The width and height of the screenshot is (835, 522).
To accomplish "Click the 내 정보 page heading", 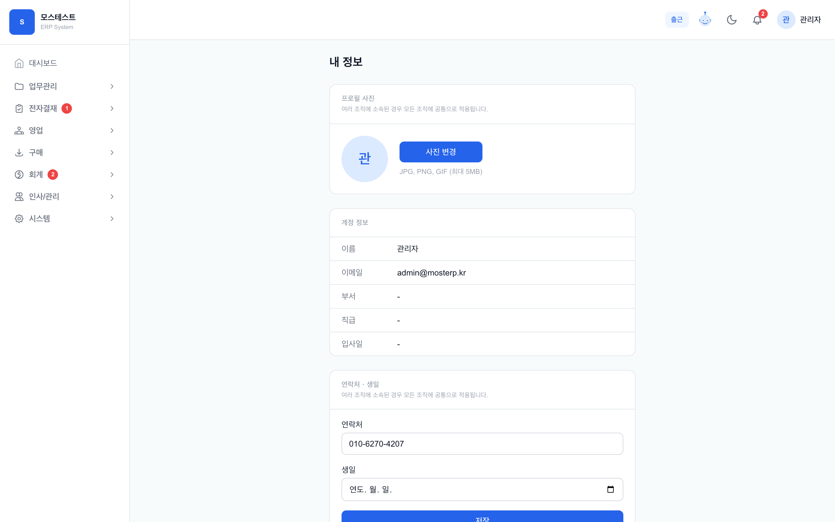I will pos(346,62).
